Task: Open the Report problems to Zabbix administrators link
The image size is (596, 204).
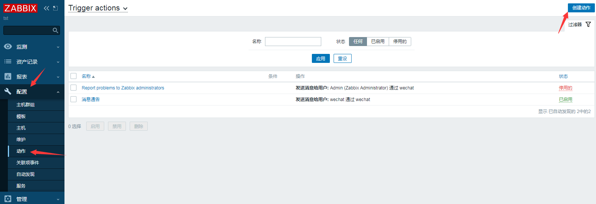Action: pos(123,88)
